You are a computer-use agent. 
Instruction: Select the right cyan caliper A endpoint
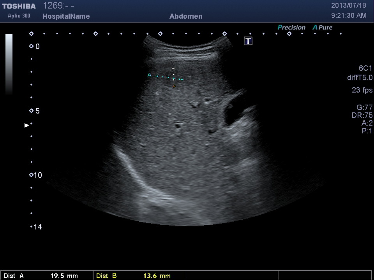(x=182, y=79)
